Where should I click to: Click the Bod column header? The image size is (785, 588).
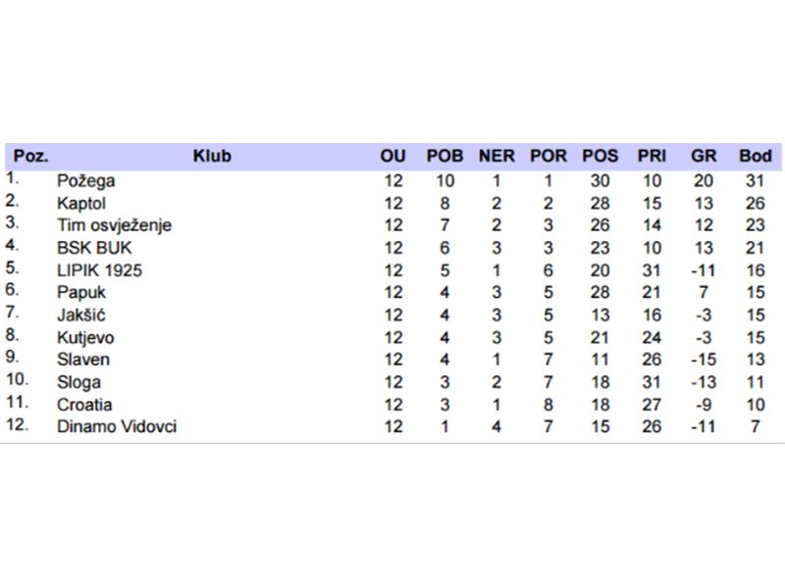click(x=756, y=156)
